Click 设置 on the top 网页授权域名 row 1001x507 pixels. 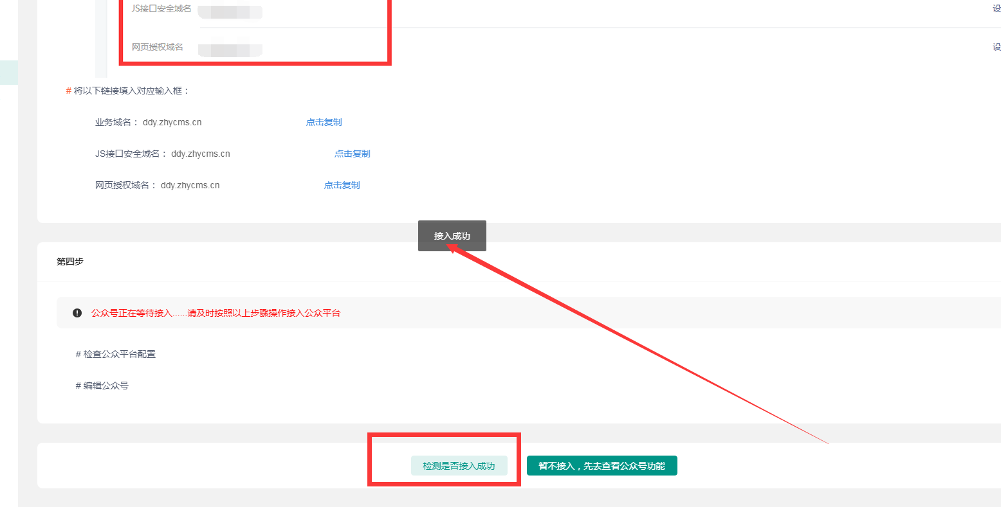[x=996, y=47]
